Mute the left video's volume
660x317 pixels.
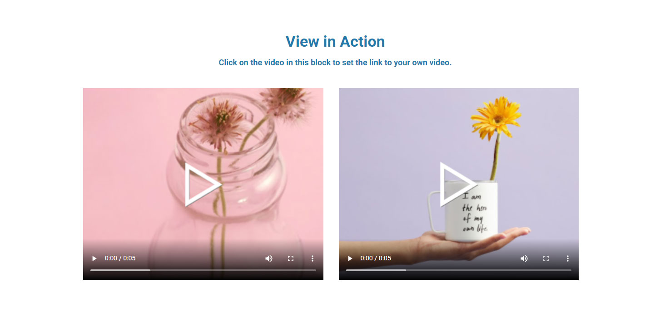(x=269, y=258)
